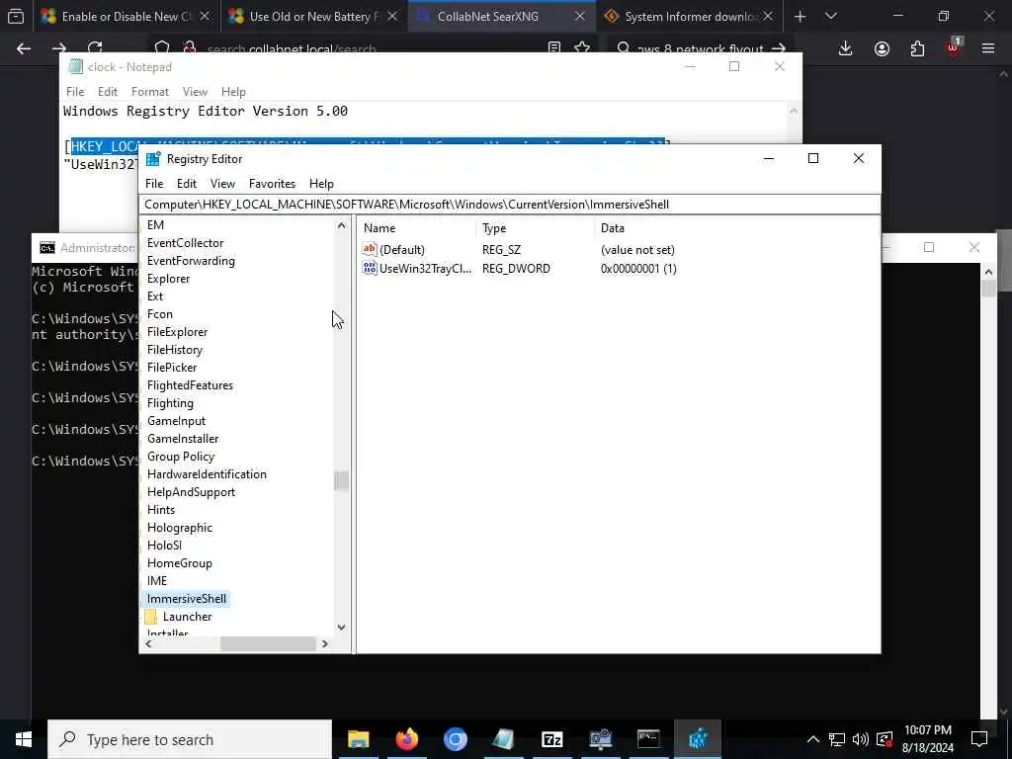Open browser account icon
This screenshot has width=1012, height=759.
click(x=882, y=48)
